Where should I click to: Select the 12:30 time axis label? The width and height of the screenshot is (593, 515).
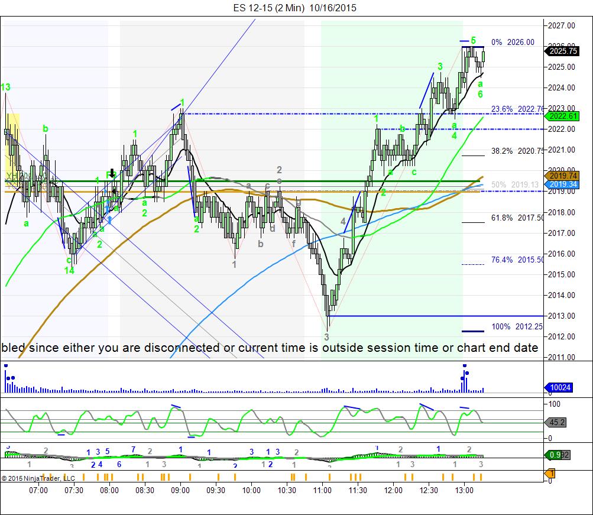[x=429, y=490]
